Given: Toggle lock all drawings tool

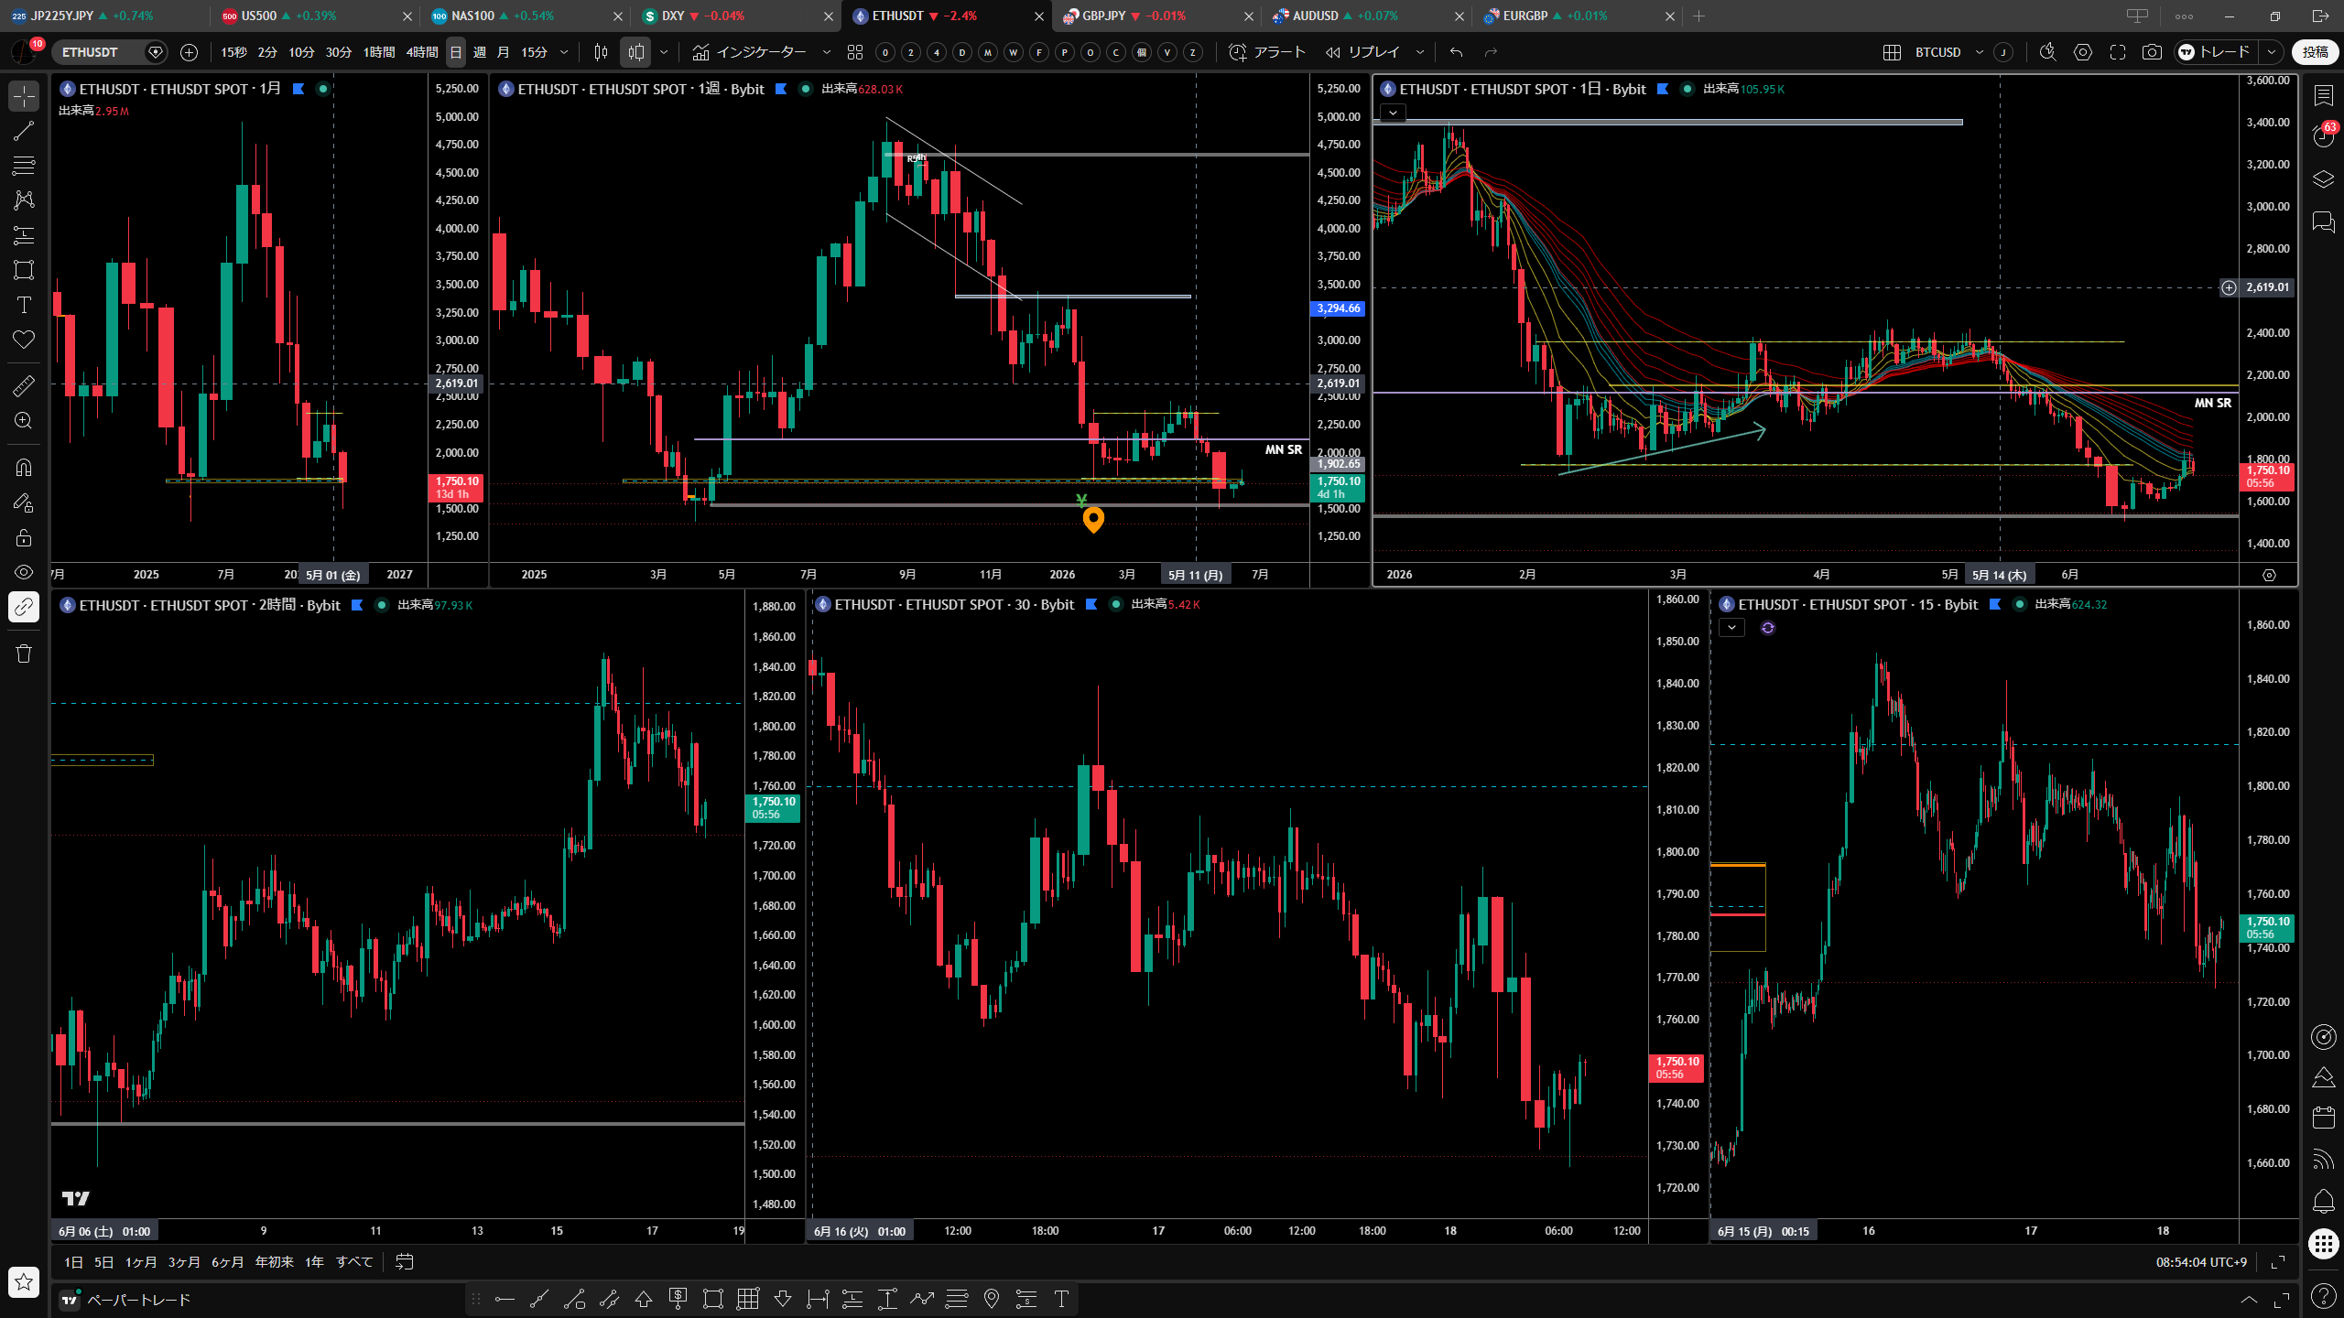Looking at the screenshot, I should (24, 537).
